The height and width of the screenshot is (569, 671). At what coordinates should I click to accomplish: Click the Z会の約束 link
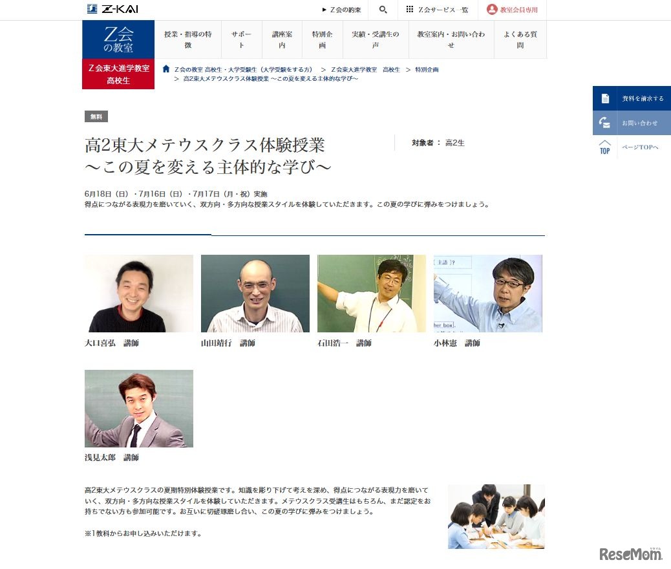pyautogui.click(x=343, y=10)
